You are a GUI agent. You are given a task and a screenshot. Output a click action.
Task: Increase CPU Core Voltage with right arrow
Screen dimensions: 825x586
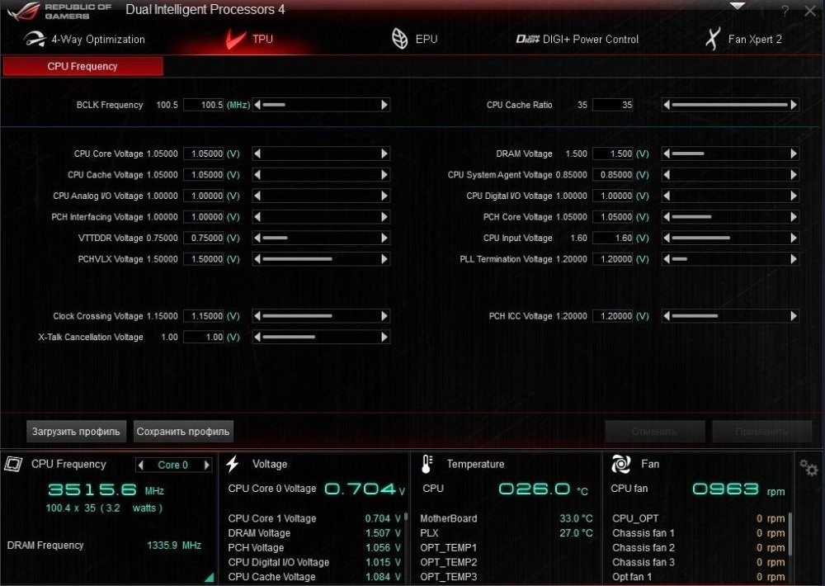click(x=384, y=154)
